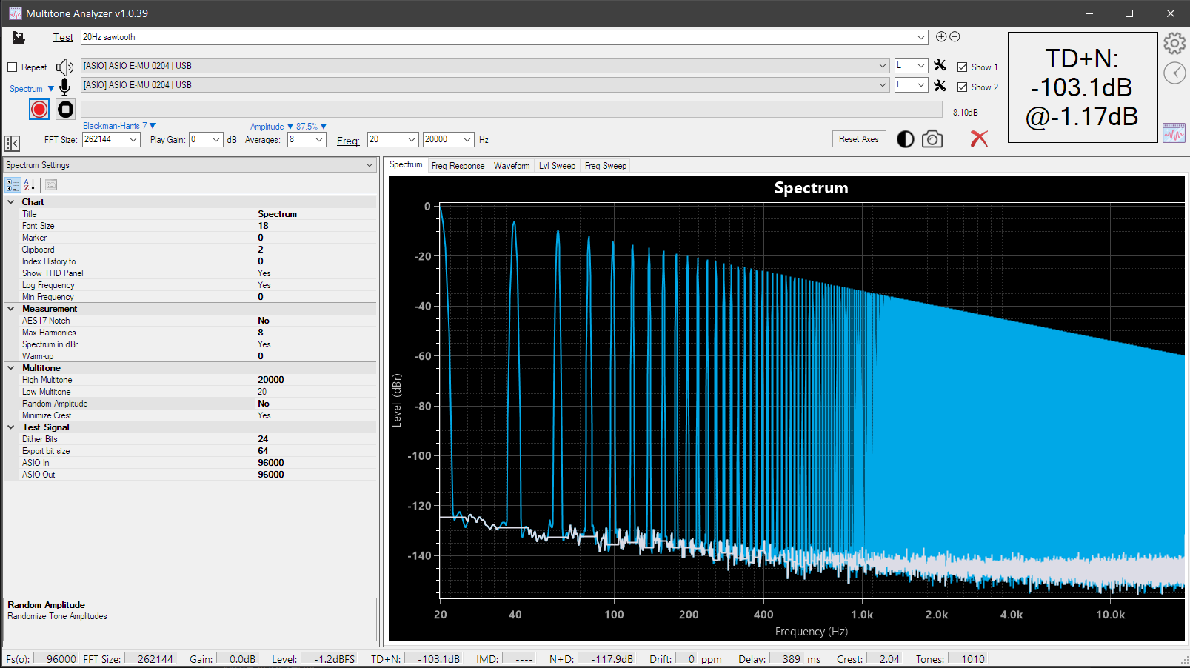Screen dimensions: 1190x668
Task: Click the TD+N readout panel
Action: click(1083, 87)
